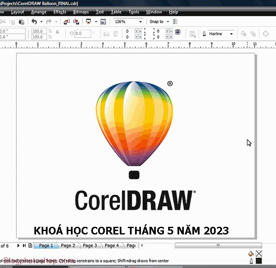Open the Snap to dropdown
The width and height of the screenshot is (276, 268).
[168, 22]
